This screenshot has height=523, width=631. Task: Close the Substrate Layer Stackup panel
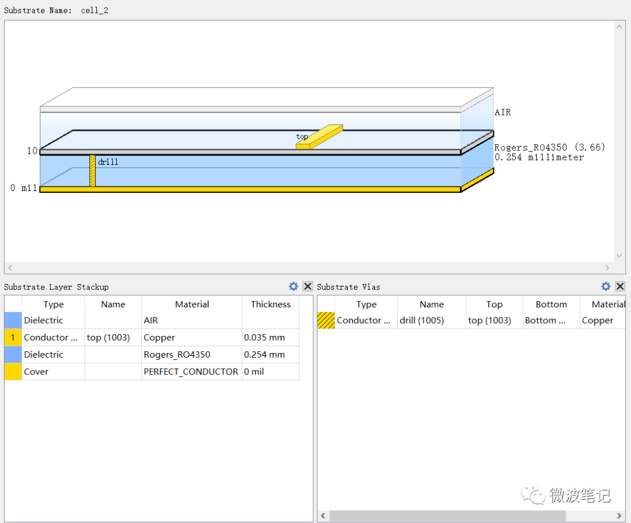(x=308, y=286)
